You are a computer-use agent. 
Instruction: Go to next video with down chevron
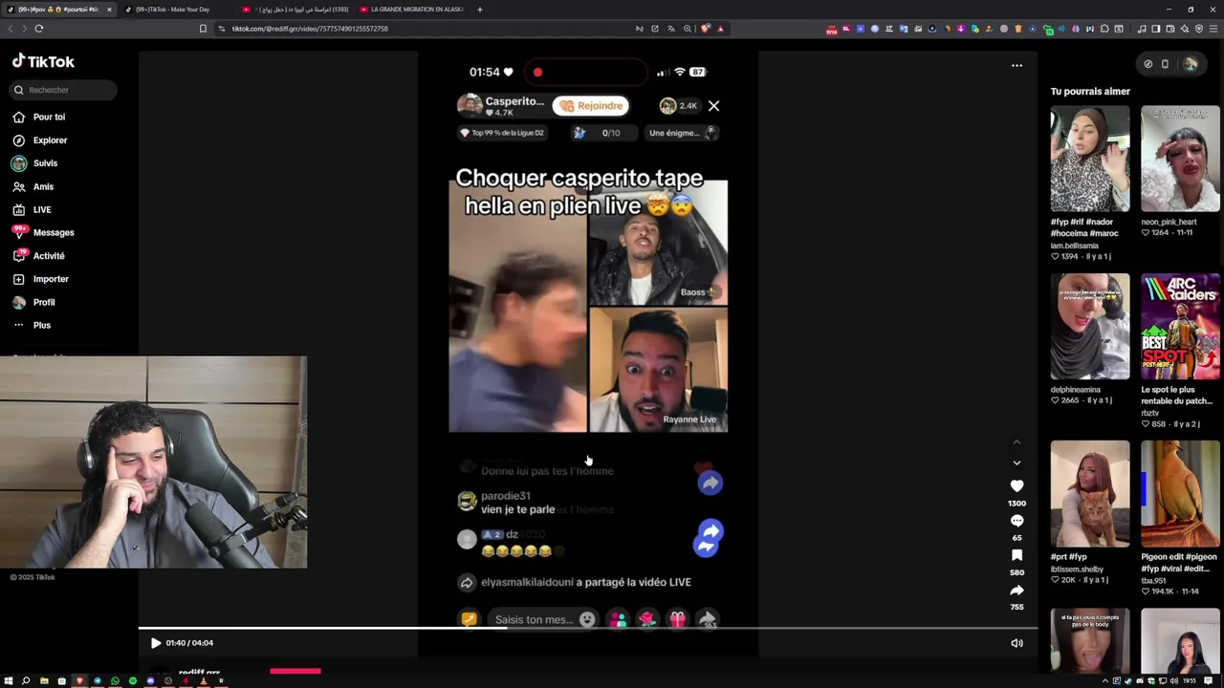(x=1016, y=462)
